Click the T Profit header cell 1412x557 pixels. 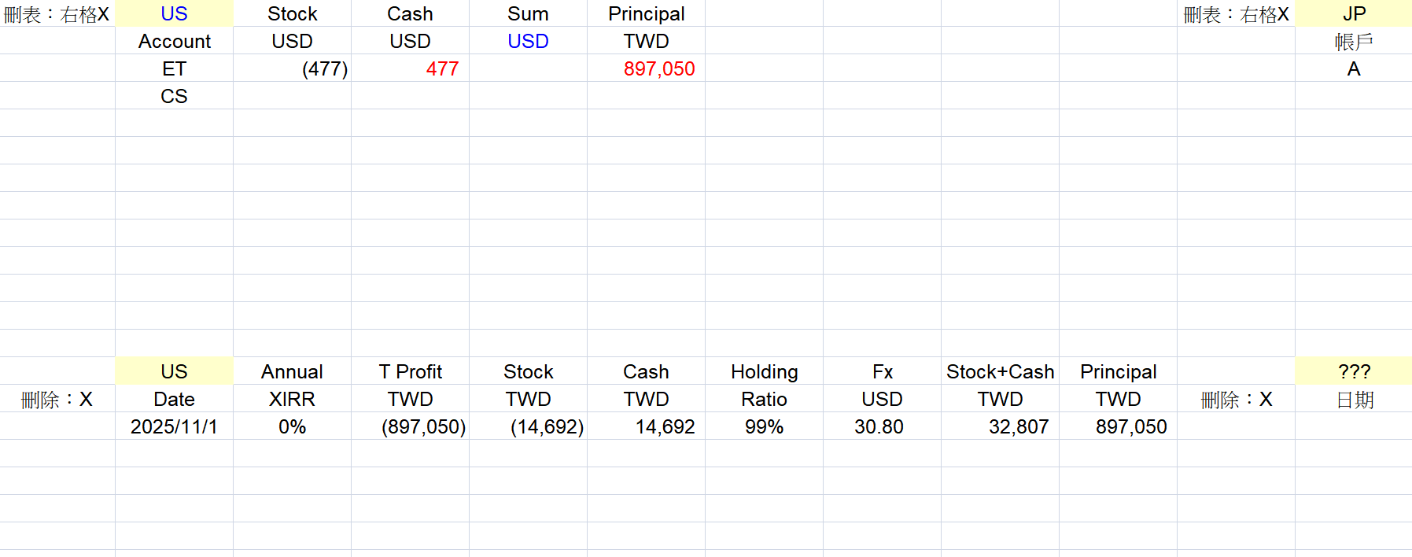tap(410, 371)
